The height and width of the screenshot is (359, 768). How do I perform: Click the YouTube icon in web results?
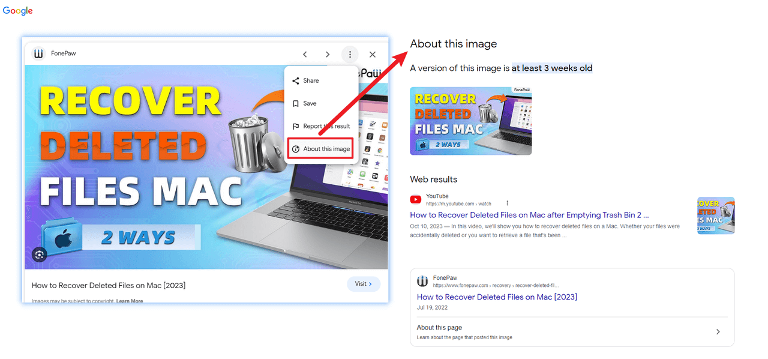(415, 199)
